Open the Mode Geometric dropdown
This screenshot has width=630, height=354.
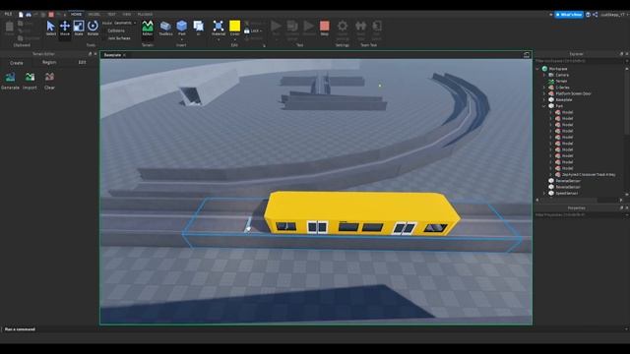pos(119,23)
